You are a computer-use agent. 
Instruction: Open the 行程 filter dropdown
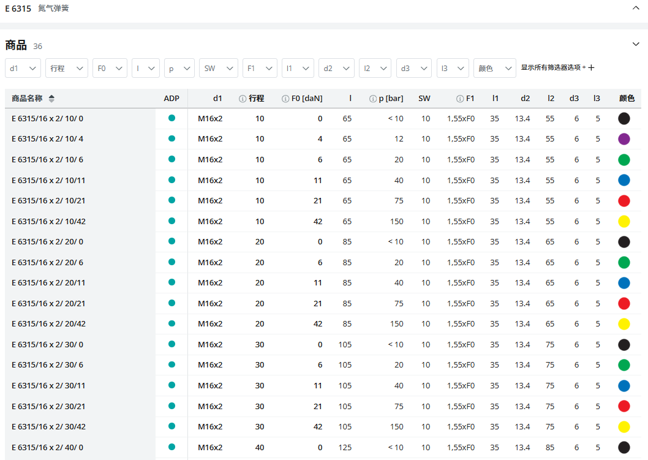coord(67,68)
